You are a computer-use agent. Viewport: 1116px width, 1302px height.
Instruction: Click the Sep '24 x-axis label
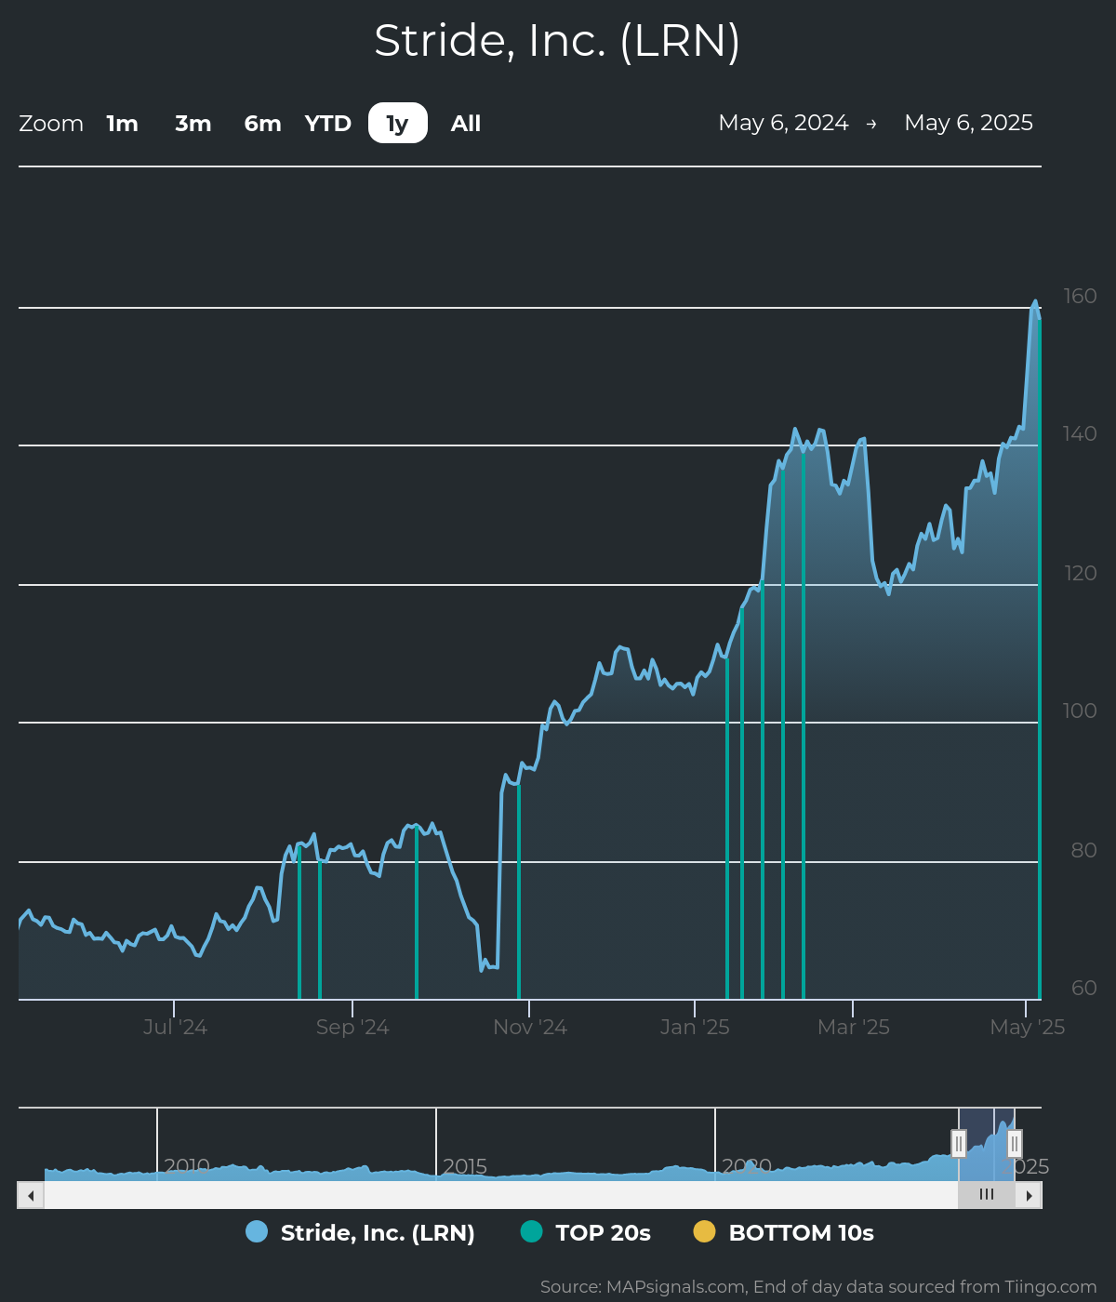tap(352, 1028)
